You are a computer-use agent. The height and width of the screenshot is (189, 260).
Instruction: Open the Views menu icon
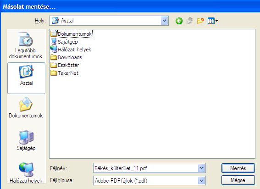pos(213,21)
